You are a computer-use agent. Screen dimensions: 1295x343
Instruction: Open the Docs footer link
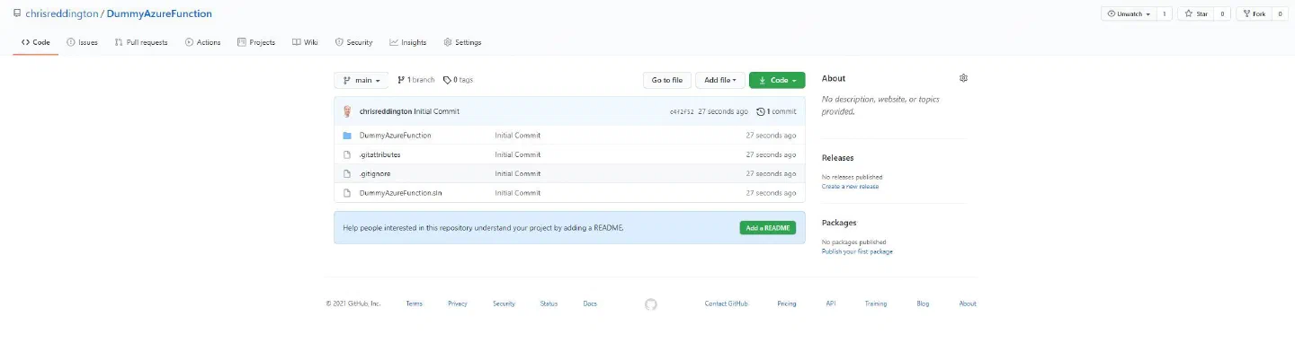[590, 303]
